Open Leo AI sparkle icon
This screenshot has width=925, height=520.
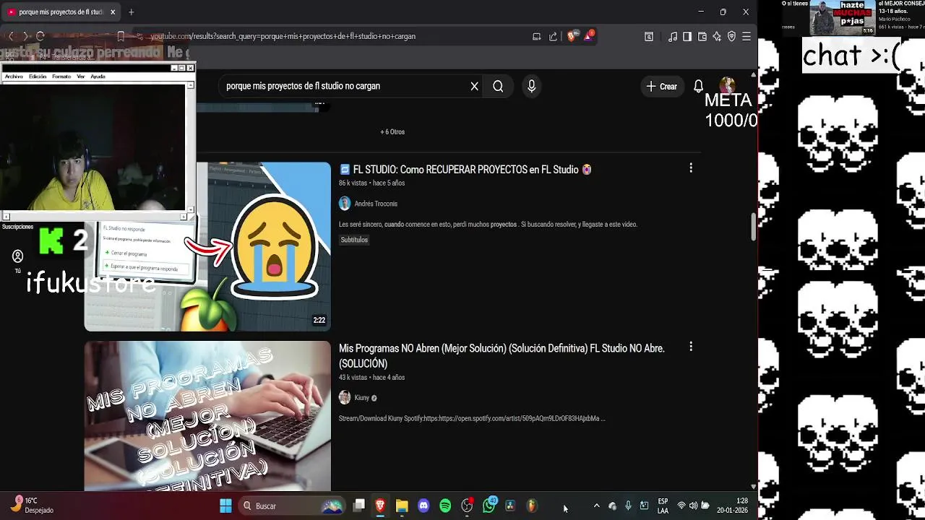tap(717, 36)
